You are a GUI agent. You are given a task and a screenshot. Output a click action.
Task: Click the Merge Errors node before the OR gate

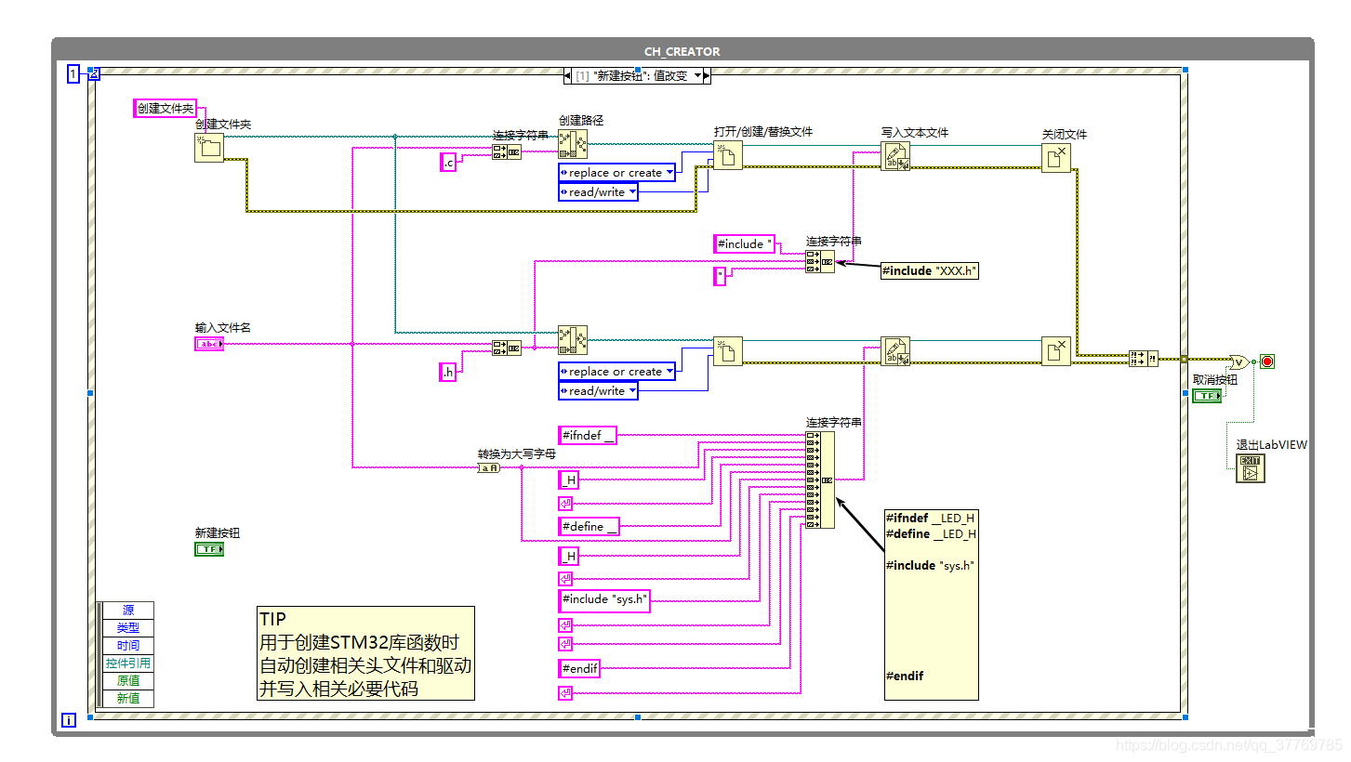[x=1144, y=359]
